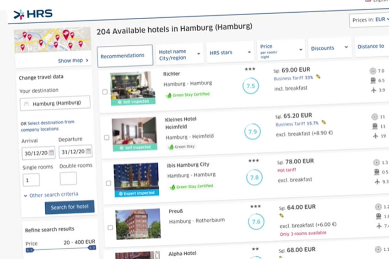Click Heimfeld's train station distance icon
The width and height of the screenshot is (389, 259).
[x=375, y=127]
